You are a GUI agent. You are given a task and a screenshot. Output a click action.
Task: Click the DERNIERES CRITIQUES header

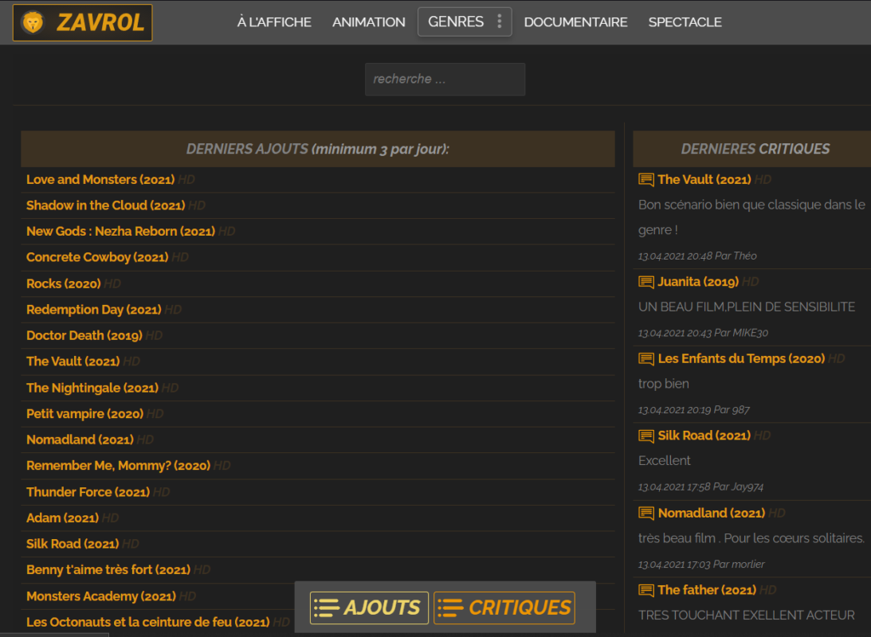coord(752,149)
